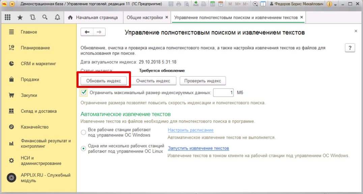363x194 pixels.
Task: Click the window panel layout icon
Action: [263, 4]
